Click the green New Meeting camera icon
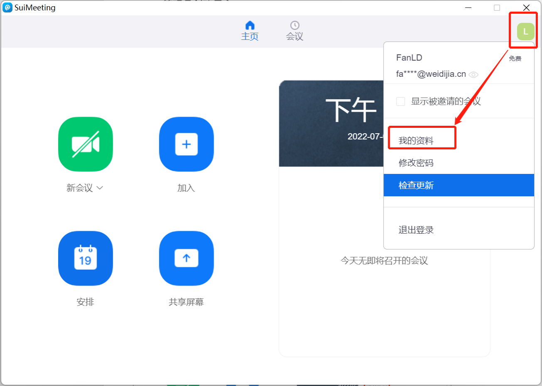Viewport: 542px width, 386px height. [x=85, y=144]
